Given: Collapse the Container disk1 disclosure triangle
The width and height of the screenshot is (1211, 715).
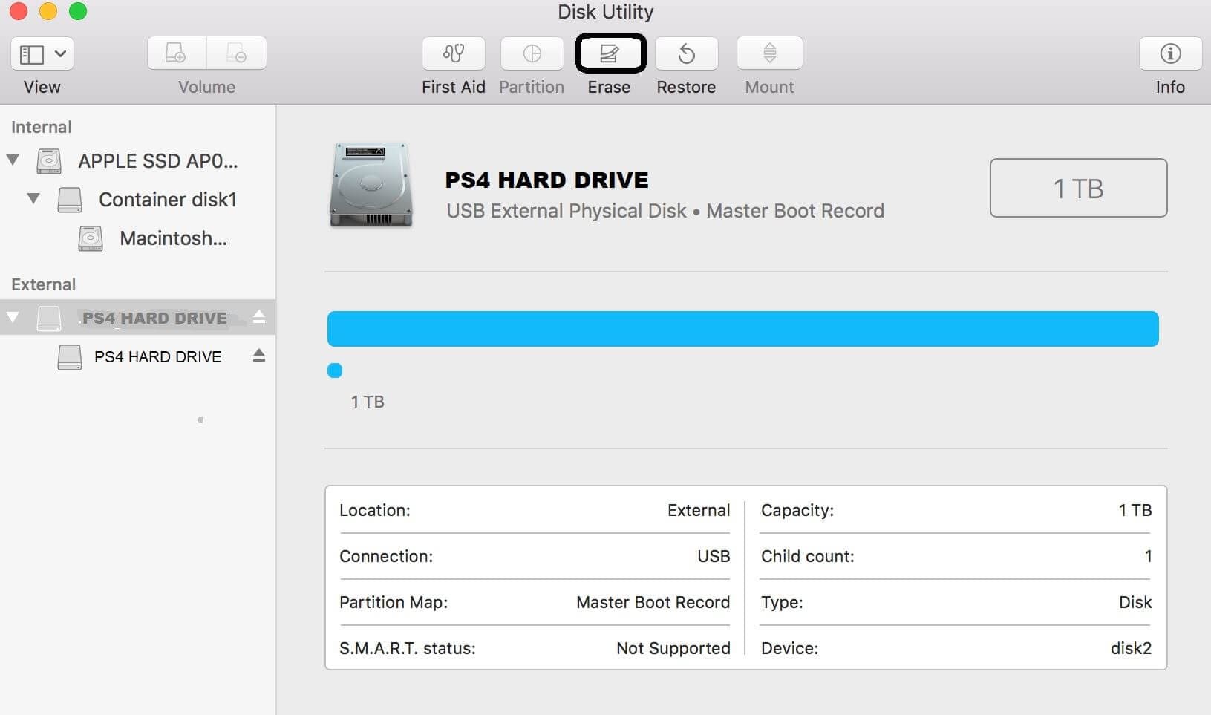Looking at the screenshot, I should coord(33,198).
